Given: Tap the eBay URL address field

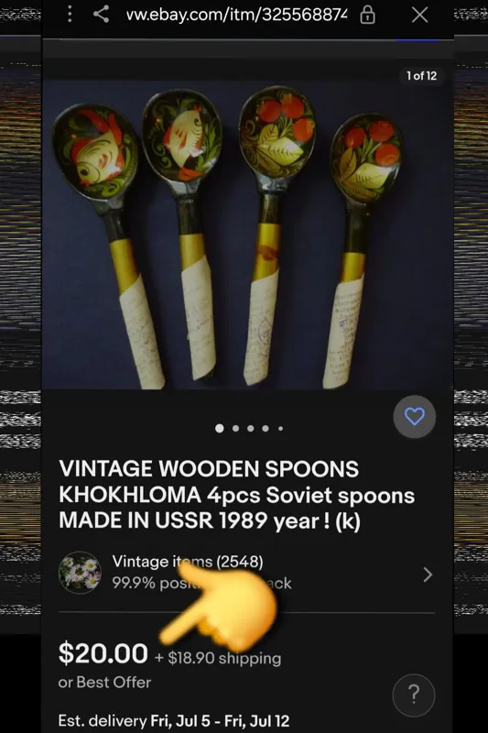Looking at the screenshot, I should [x=237, y=15].
